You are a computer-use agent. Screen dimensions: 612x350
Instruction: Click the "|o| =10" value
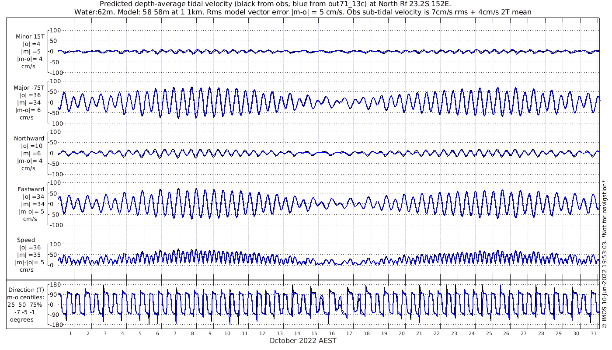tap(32, 146)
